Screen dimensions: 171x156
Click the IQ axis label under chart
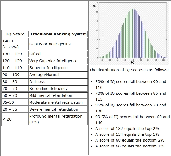pyautogui.click(x=133, y=62)
